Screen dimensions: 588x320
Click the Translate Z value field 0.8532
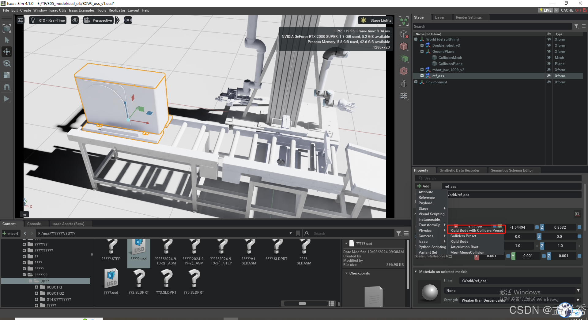coord(560,227)
